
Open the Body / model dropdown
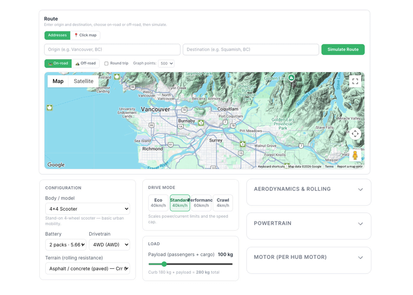pyautogui.click(x=88, y=209)
